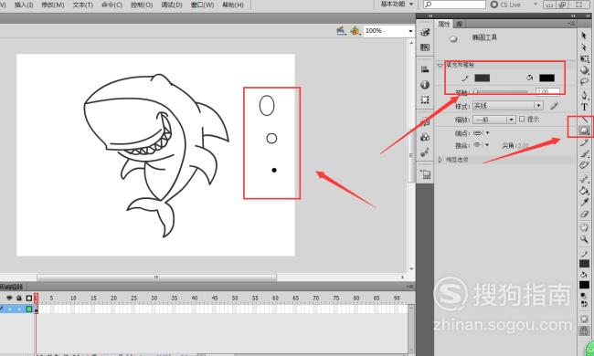Select the Deco tool
The width and height of the screenshot is (594, 356).
coord(584,165)
